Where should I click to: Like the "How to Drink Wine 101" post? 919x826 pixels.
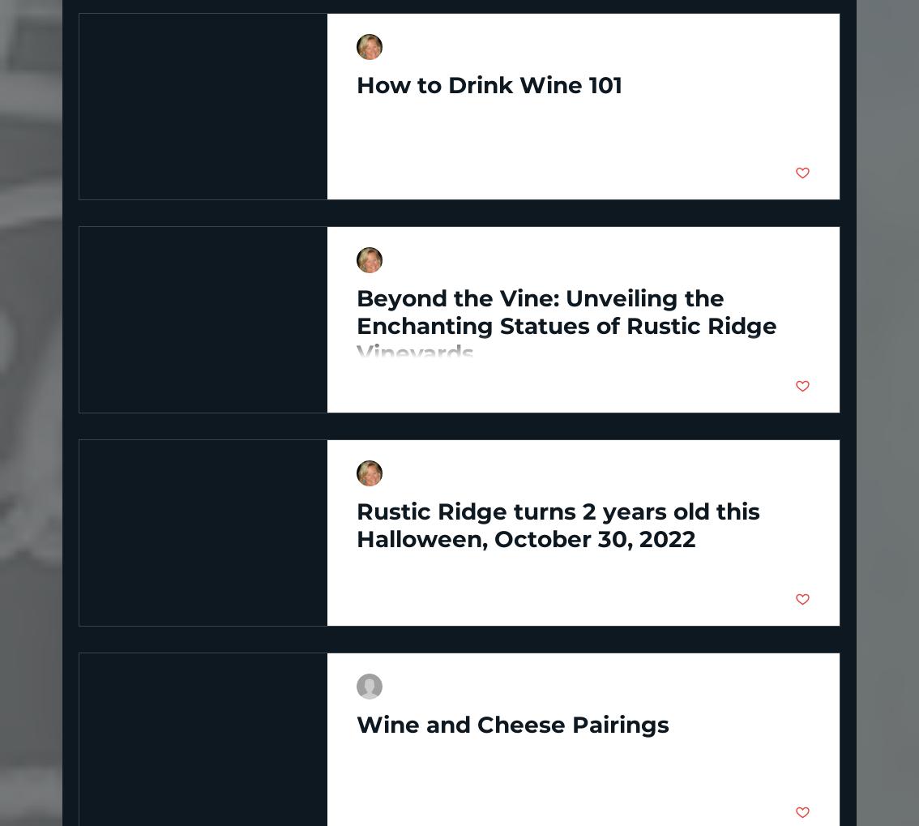click(802, 173)
